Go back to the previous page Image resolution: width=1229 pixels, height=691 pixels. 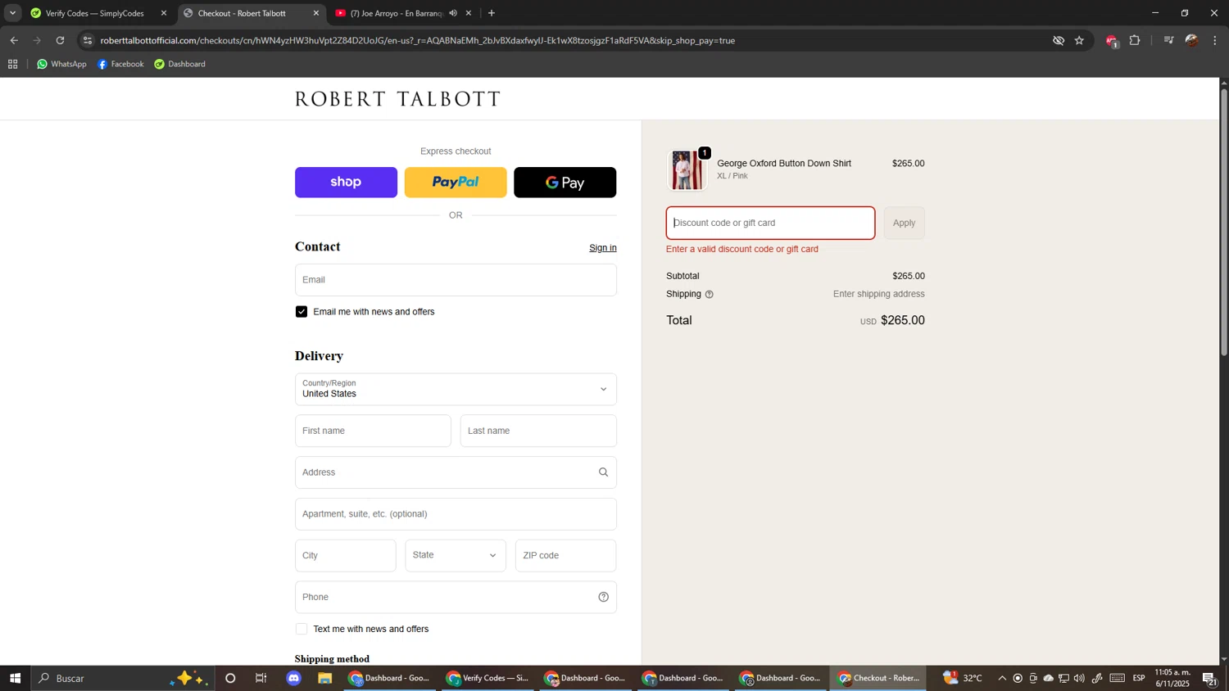point(14,40)
